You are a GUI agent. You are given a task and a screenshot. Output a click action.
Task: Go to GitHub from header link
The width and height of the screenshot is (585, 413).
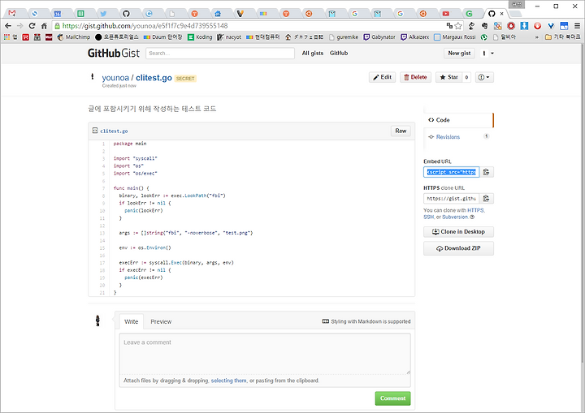339,54
